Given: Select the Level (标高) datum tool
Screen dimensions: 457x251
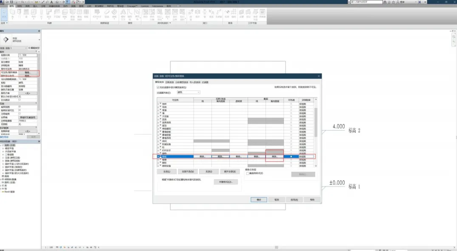Looking at the screenshot, I should tap(227, 14).
